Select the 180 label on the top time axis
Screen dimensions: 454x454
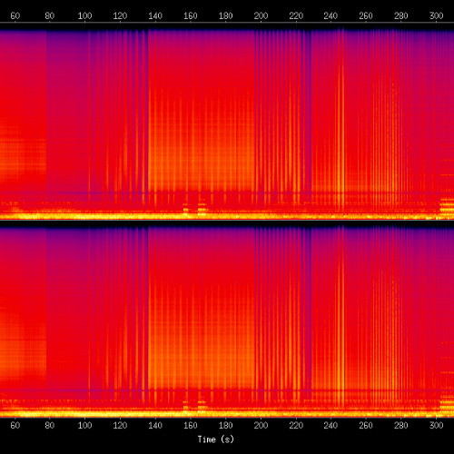pos(225,15)
